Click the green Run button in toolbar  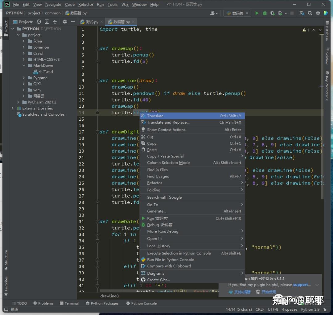click(257, 13)
